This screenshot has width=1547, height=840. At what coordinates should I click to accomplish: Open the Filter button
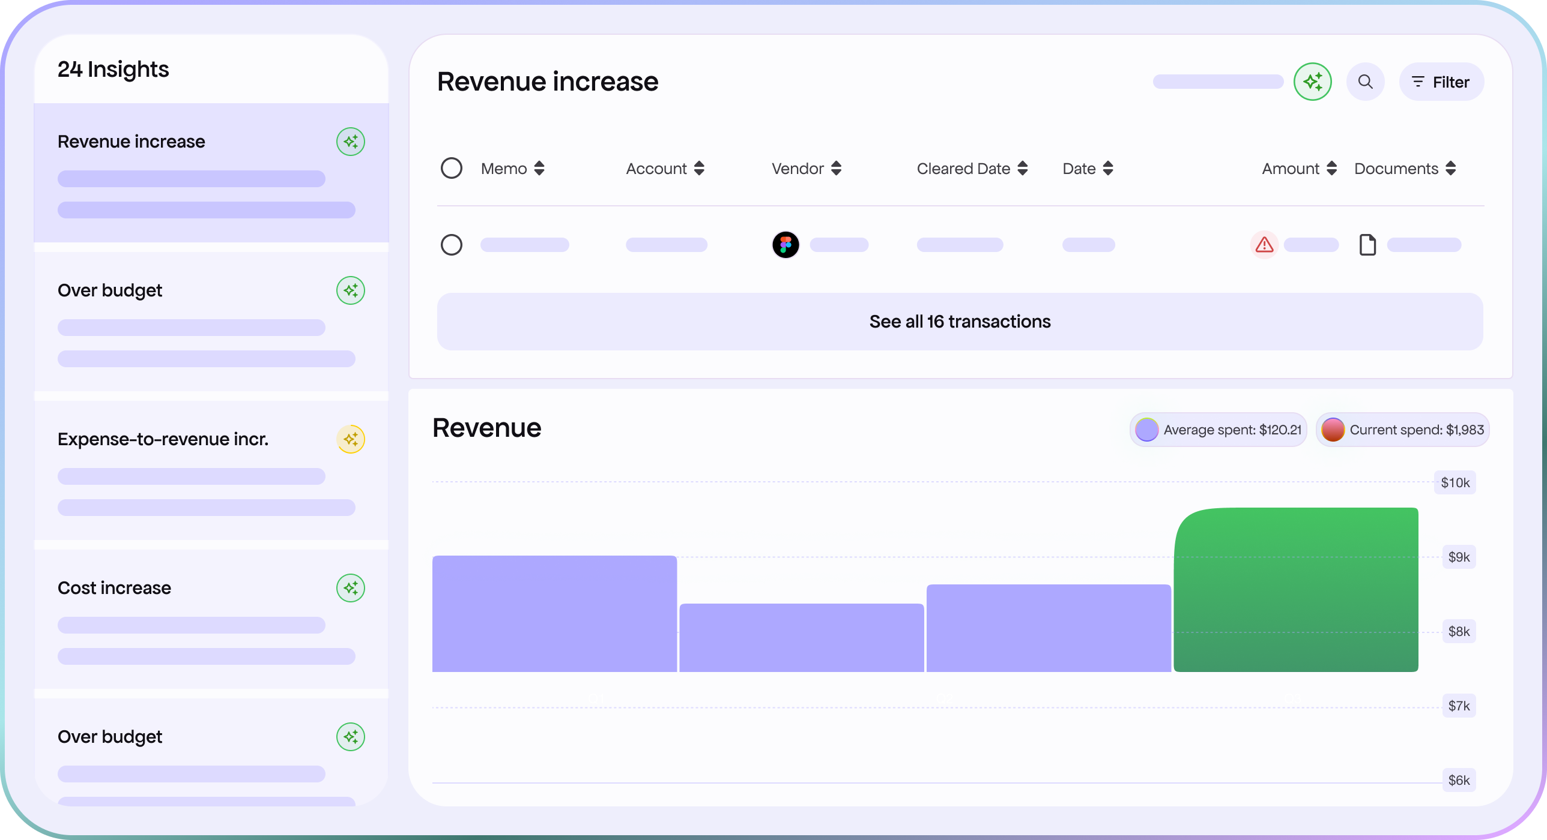1441,82
